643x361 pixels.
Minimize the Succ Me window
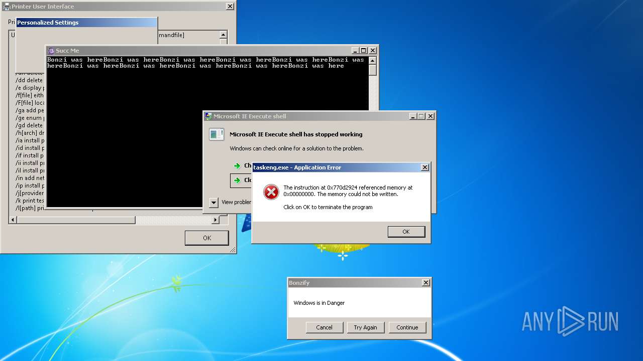point(356,51)
